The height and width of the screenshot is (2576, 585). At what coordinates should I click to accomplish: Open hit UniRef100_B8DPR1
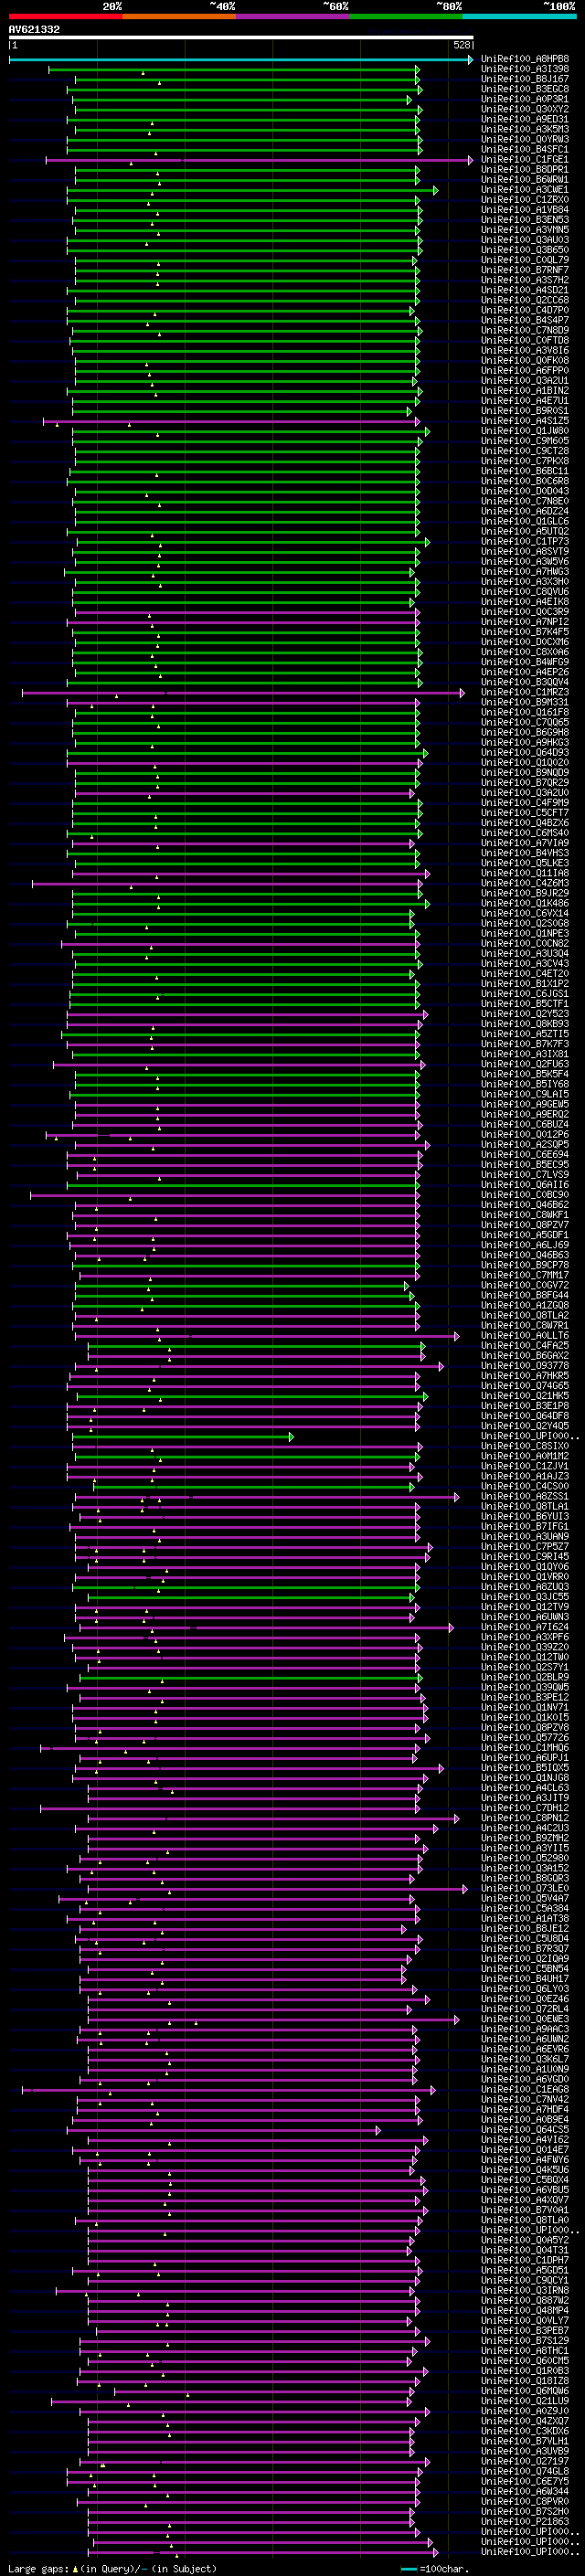pos(525,169)
